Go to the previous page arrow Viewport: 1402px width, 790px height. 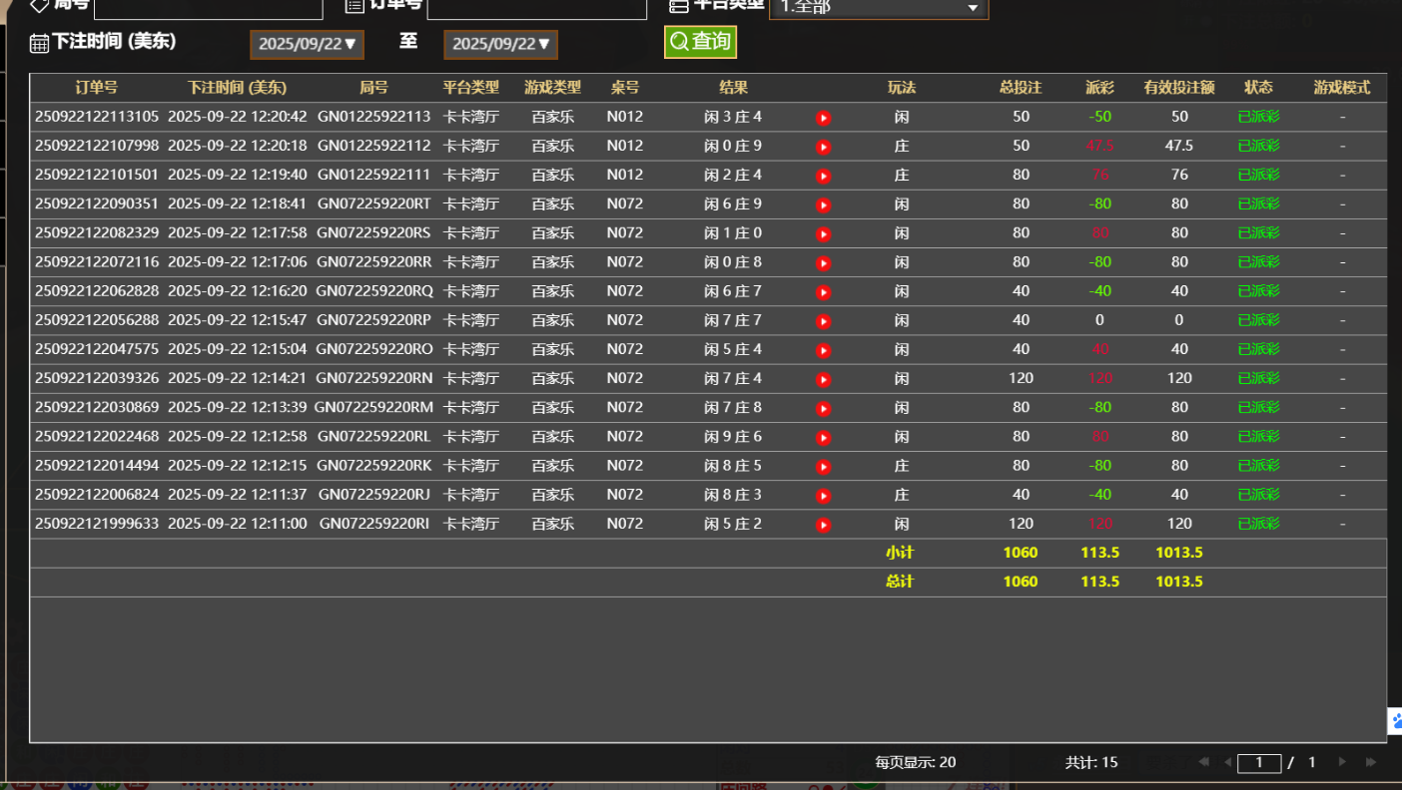coord(1227,762)
